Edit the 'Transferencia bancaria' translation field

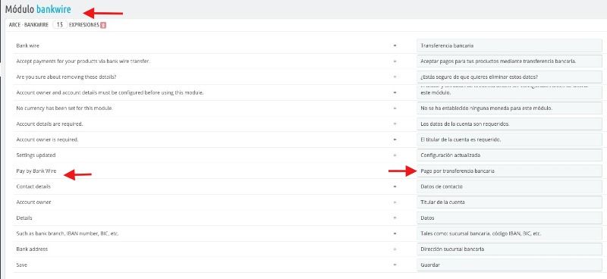[x=509, y=45]
